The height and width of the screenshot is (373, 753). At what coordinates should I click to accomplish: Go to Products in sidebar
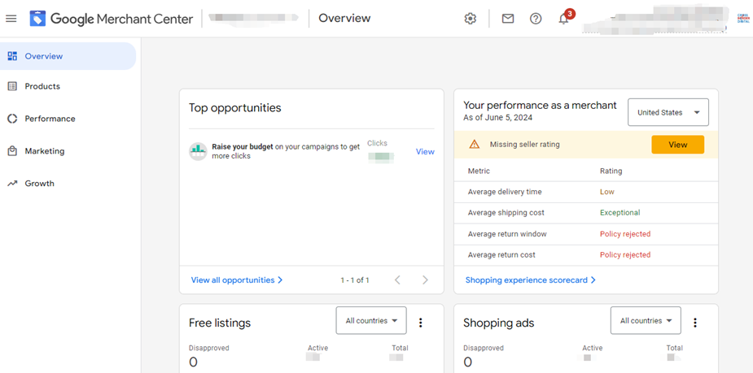click(42, 86)
